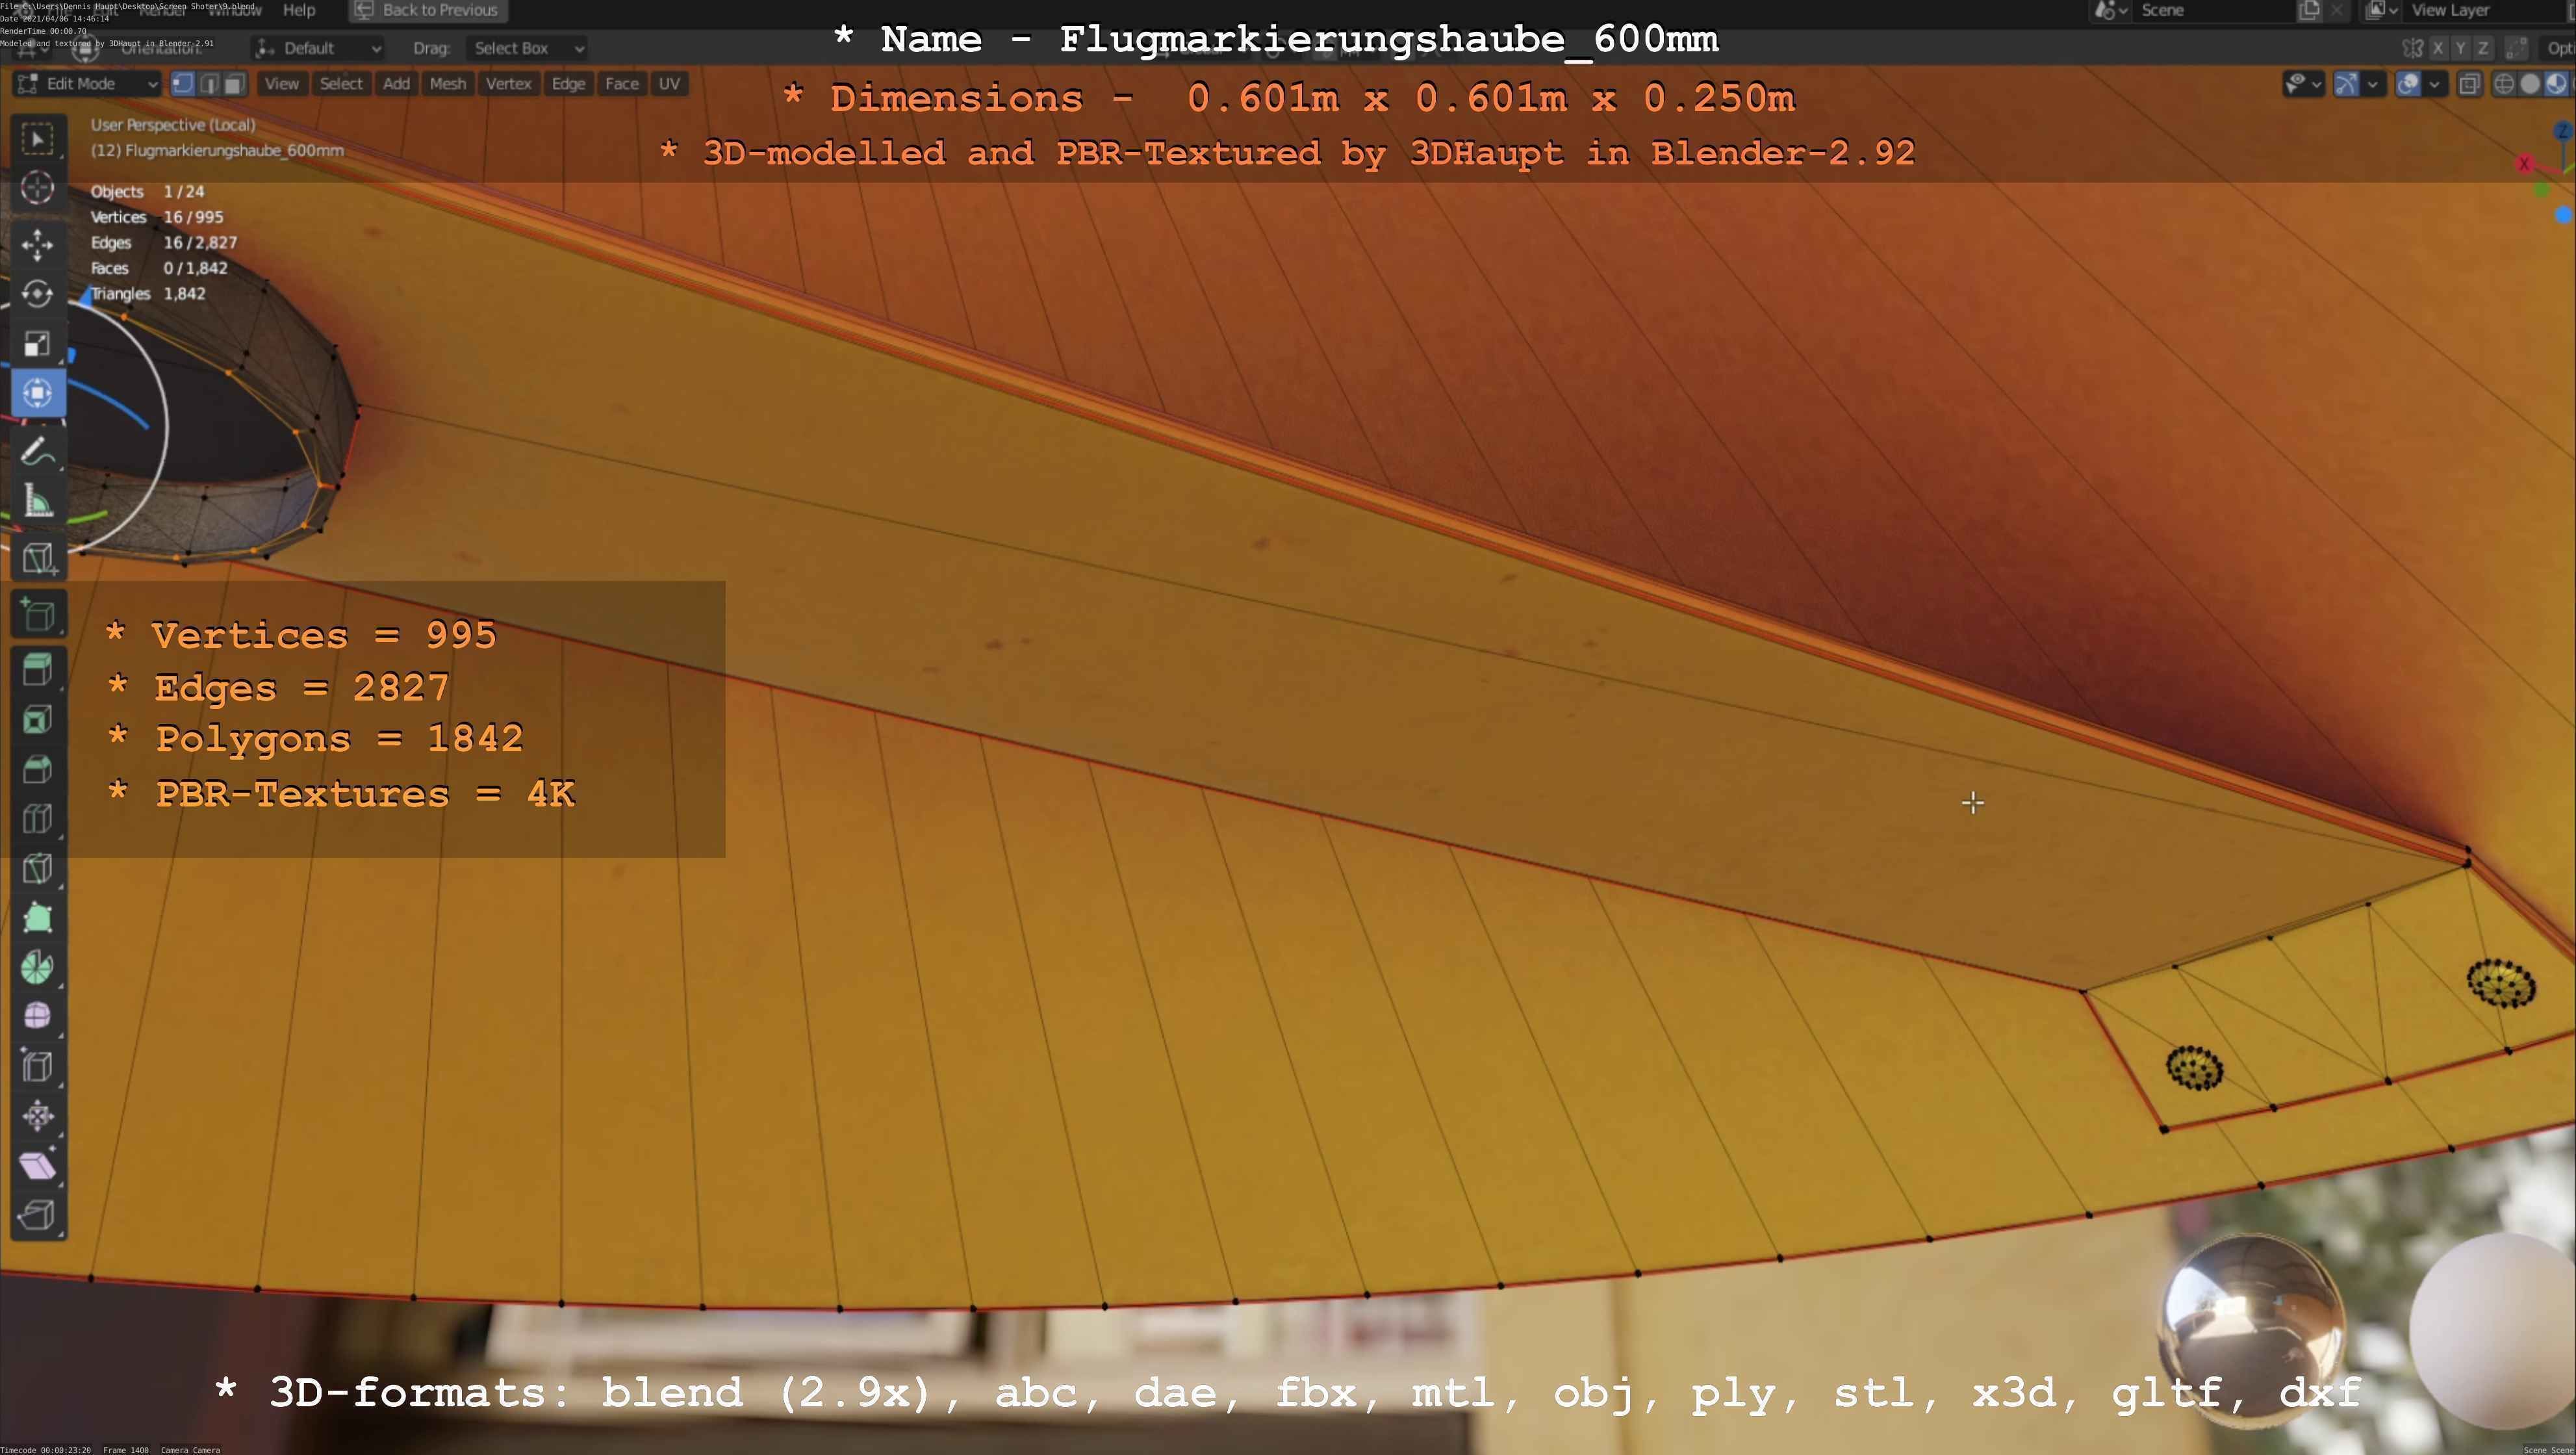Toggle viewport overlays display
Screen dimensions: 2576x1455
pos(2409,84)
